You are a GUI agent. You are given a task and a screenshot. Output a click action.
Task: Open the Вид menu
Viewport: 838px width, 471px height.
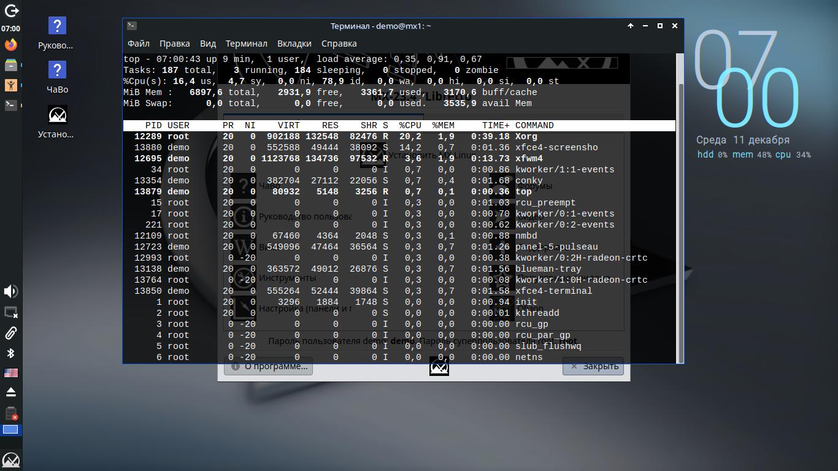tap(208, 44)
